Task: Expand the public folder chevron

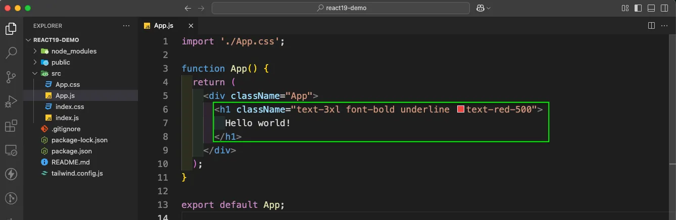Action: coord(35,63)
